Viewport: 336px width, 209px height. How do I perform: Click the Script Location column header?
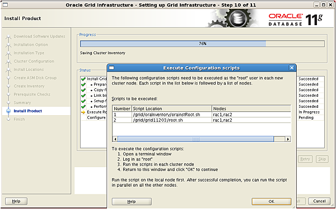coord(172,108)
